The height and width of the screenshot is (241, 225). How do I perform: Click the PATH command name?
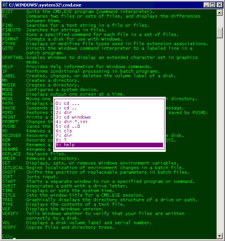click(8, 103)
